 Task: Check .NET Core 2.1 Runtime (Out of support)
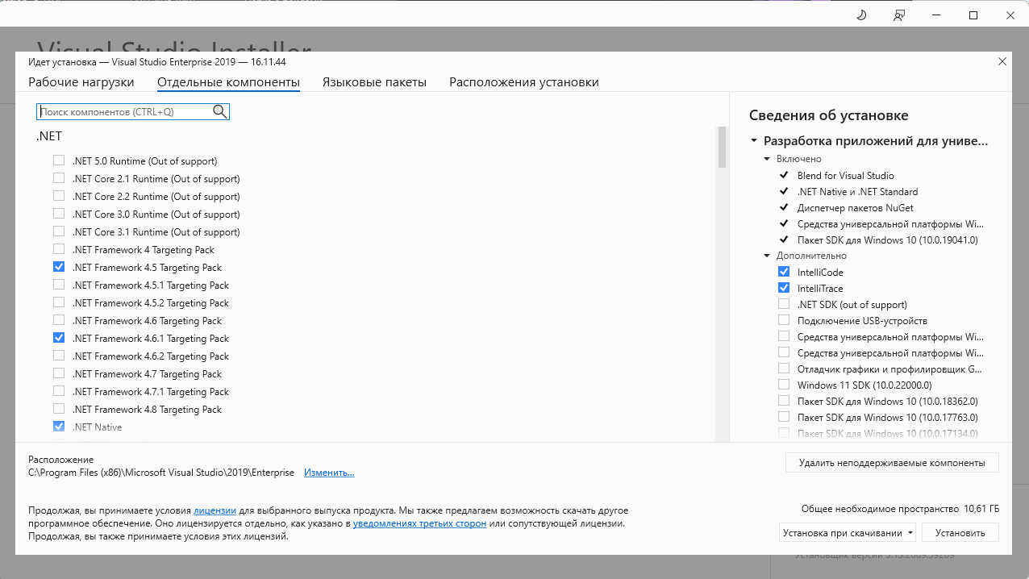[59, 178]
